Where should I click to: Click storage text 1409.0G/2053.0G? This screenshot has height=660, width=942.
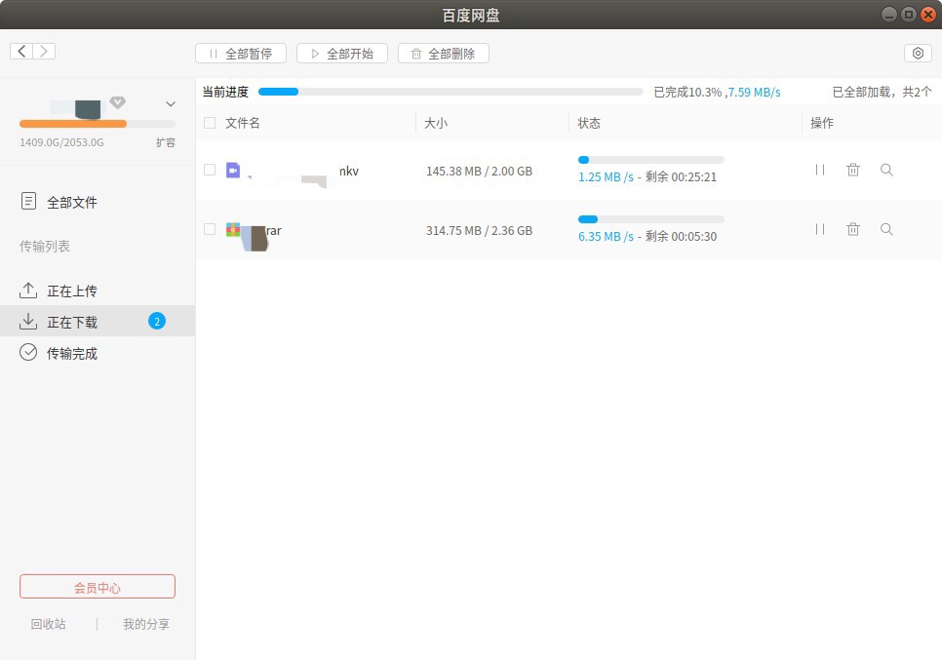click(x=61, y=142)
